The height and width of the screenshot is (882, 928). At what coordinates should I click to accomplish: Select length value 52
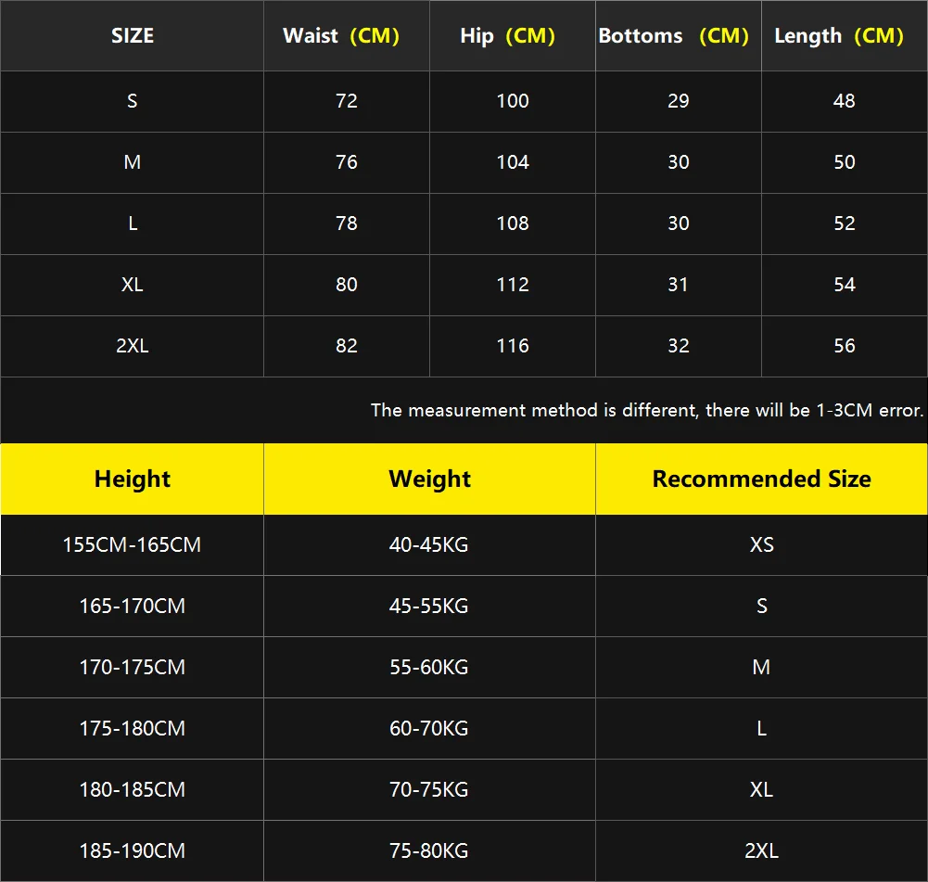(x=845, y=224)
